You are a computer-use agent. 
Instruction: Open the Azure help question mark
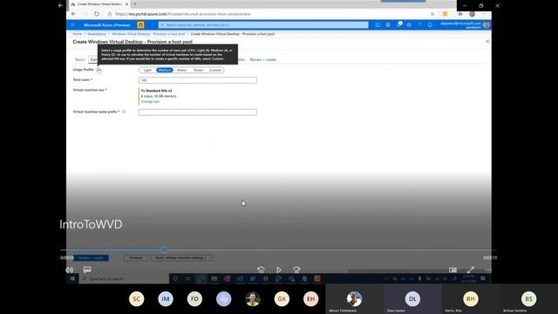click(419, 25)
